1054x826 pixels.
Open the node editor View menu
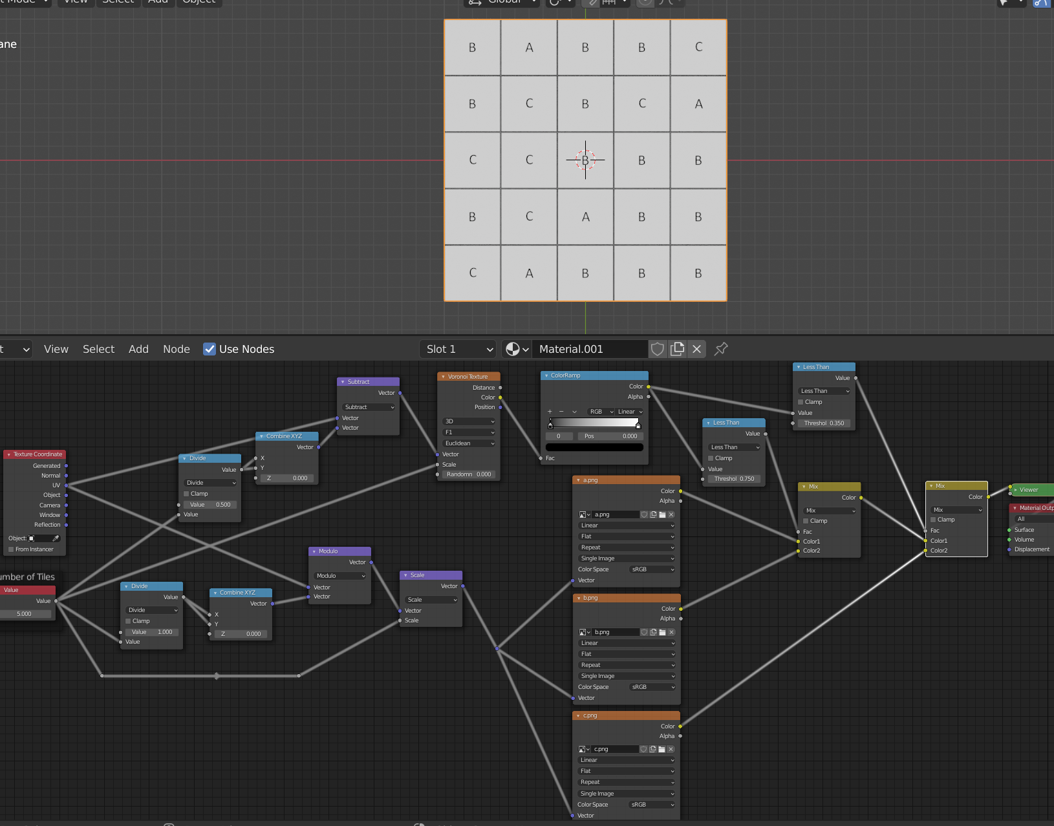(x=56, y=349)
